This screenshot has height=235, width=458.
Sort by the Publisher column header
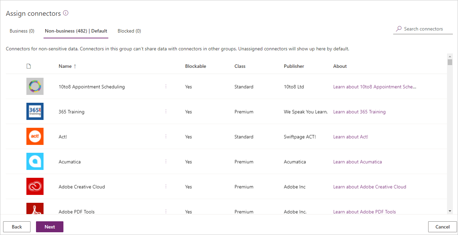(294, 66)
